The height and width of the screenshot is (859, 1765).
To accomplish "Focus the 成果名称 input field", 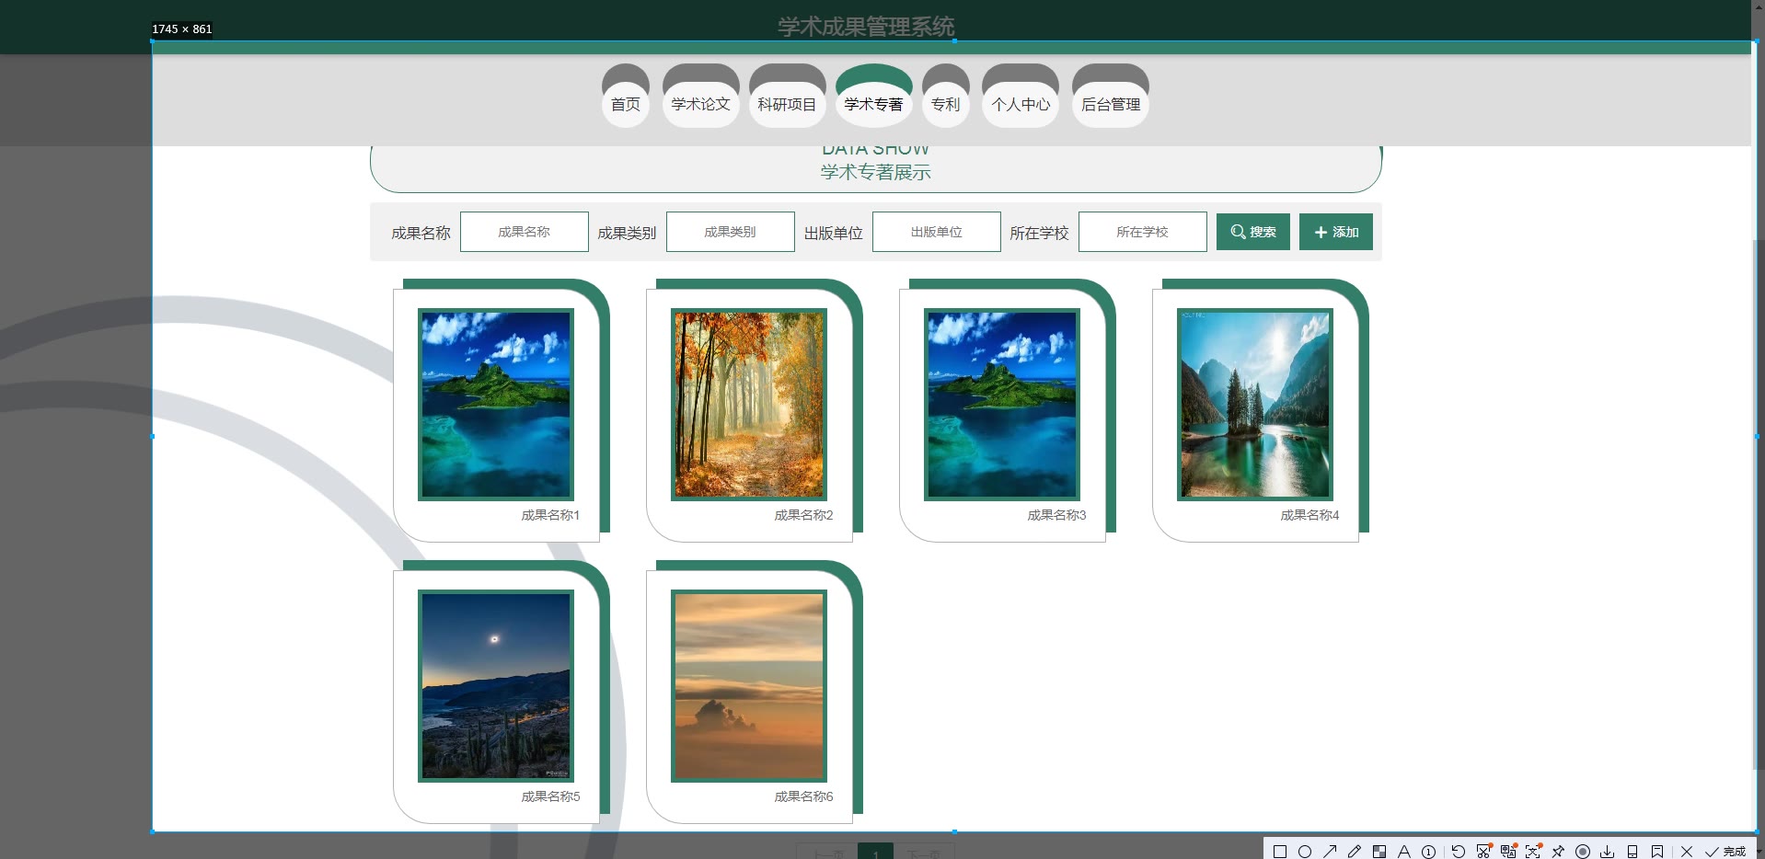I will 525,232.
